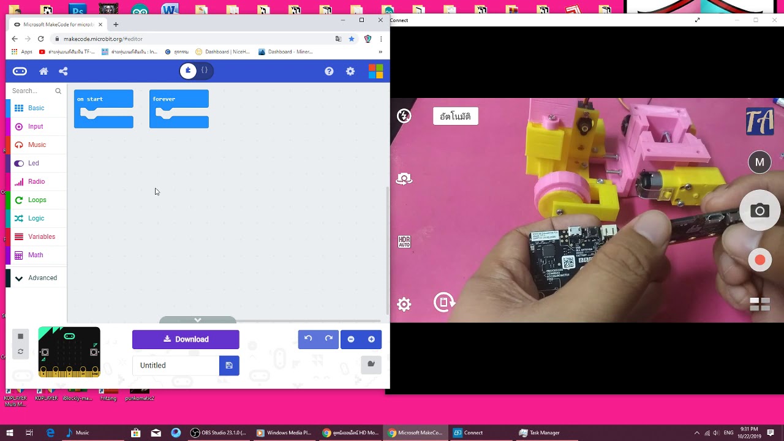Switch to JavaScript editor view
Image resolution: width=784 pixels, height=441 pixels.
click(205, 71)
